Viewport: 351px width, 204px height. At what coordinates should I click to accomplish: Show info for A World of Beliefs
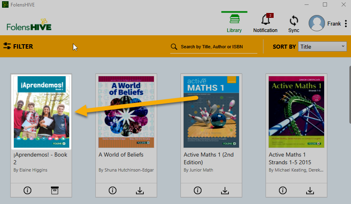[113, 190]
